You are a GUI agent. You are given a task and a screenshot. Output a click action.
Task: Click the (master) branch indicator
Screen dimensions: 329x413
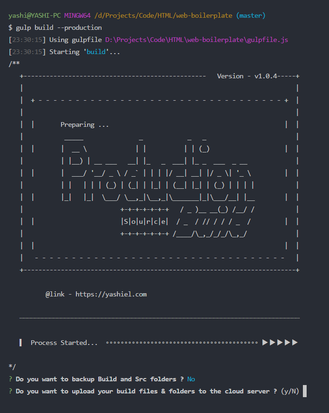251,15
